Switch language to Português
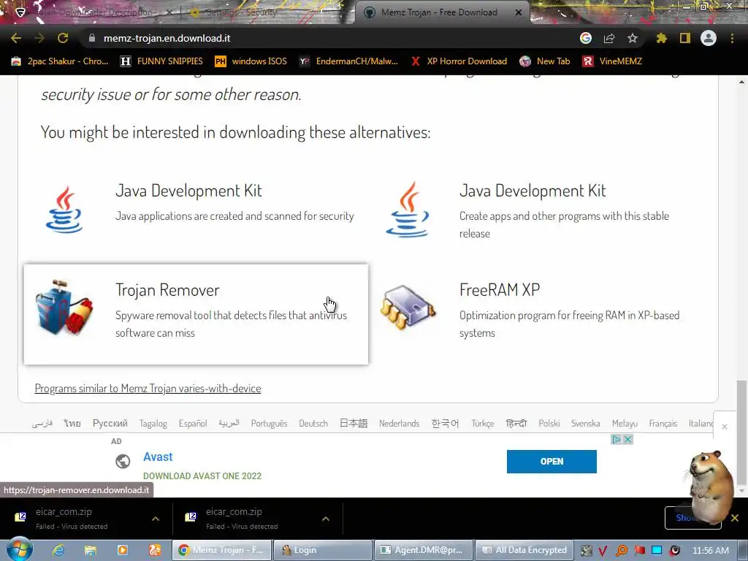The image size is (748, 561). (x=269, y=423)
